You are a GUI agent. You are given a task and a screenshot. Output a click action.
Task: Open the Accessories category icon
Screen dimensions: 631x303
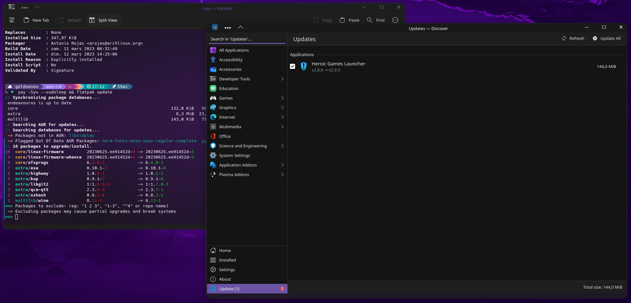pos(213,69)
